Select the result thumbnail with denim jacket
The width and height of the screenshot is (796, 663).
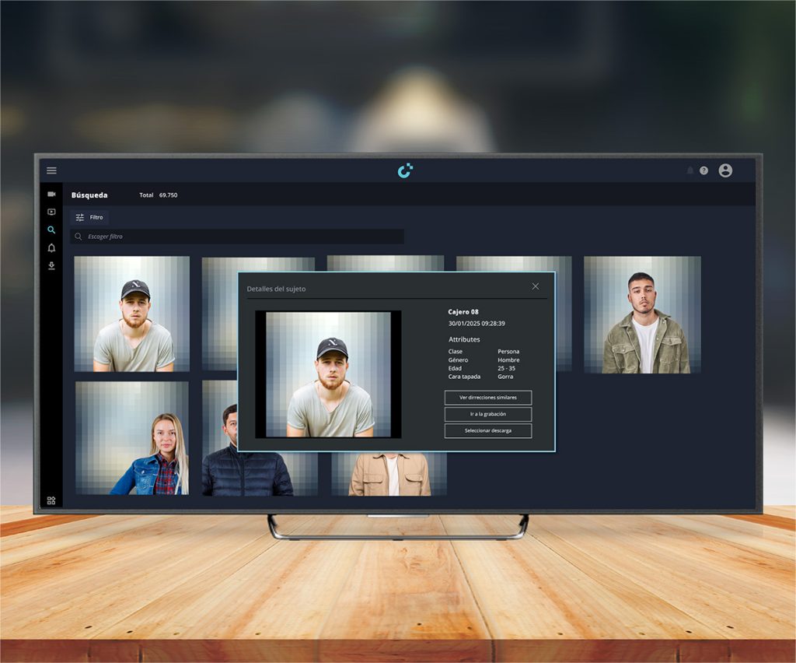point(132,438)
